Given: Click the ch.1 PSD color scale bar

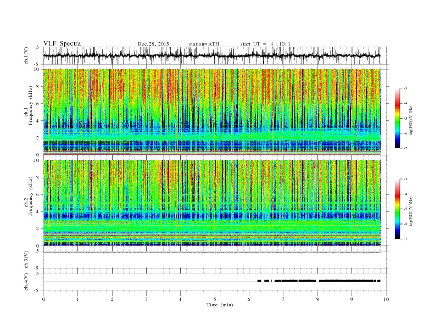Looking at the screenshot, I should [x=397, y=118].
